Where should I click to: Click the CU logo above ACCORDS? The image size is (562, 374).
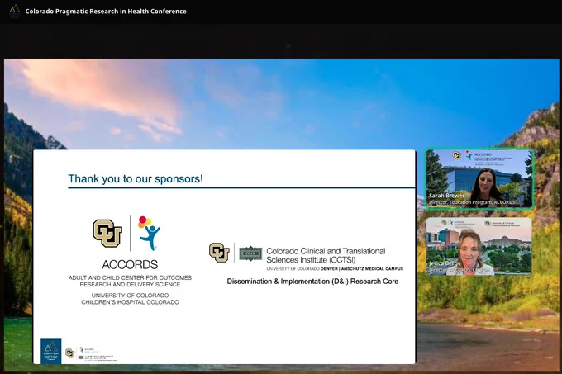(107, 234)
